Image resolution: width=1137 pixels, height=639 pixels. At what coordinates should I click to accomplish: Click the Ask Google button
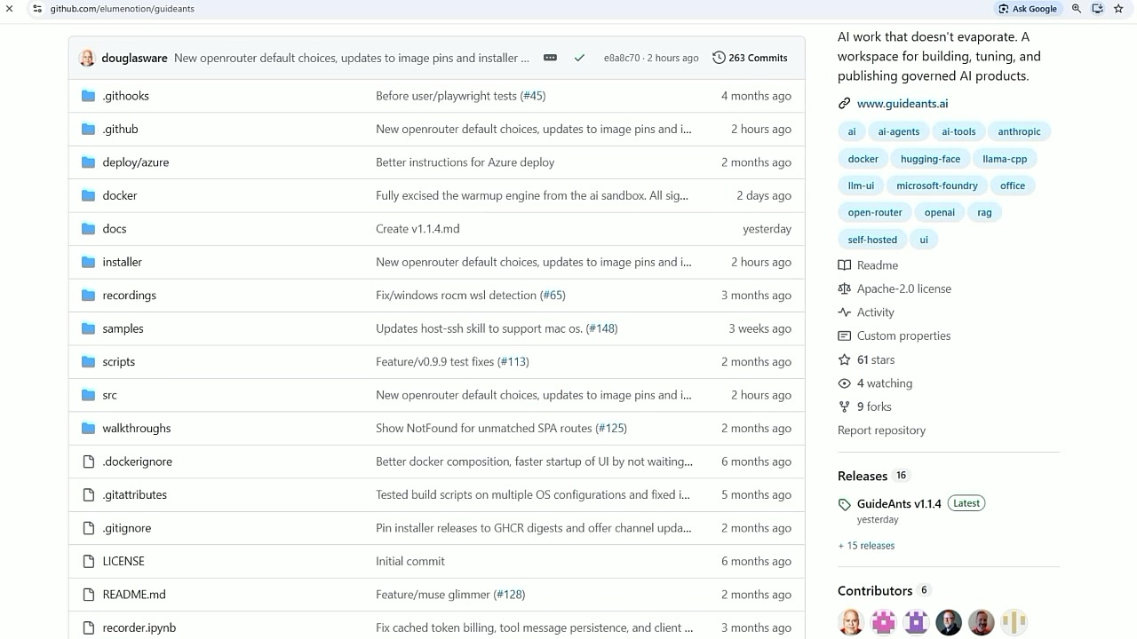[1028, 9]
